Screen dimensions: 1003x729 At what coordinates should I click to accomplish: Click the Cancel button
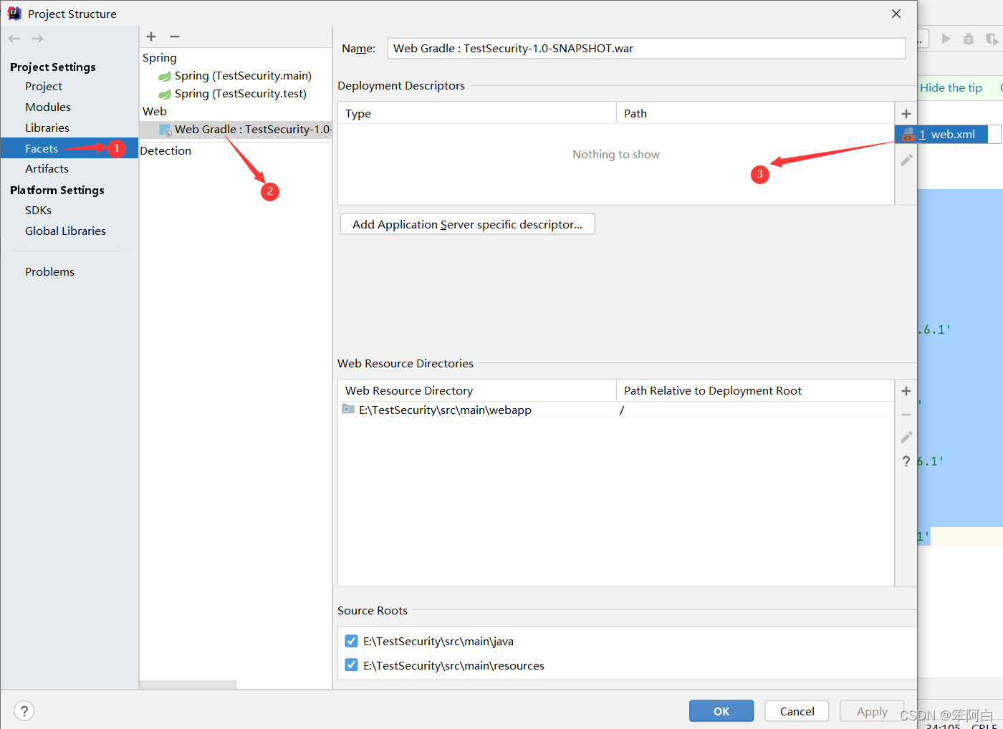click(x=797, y=711)
